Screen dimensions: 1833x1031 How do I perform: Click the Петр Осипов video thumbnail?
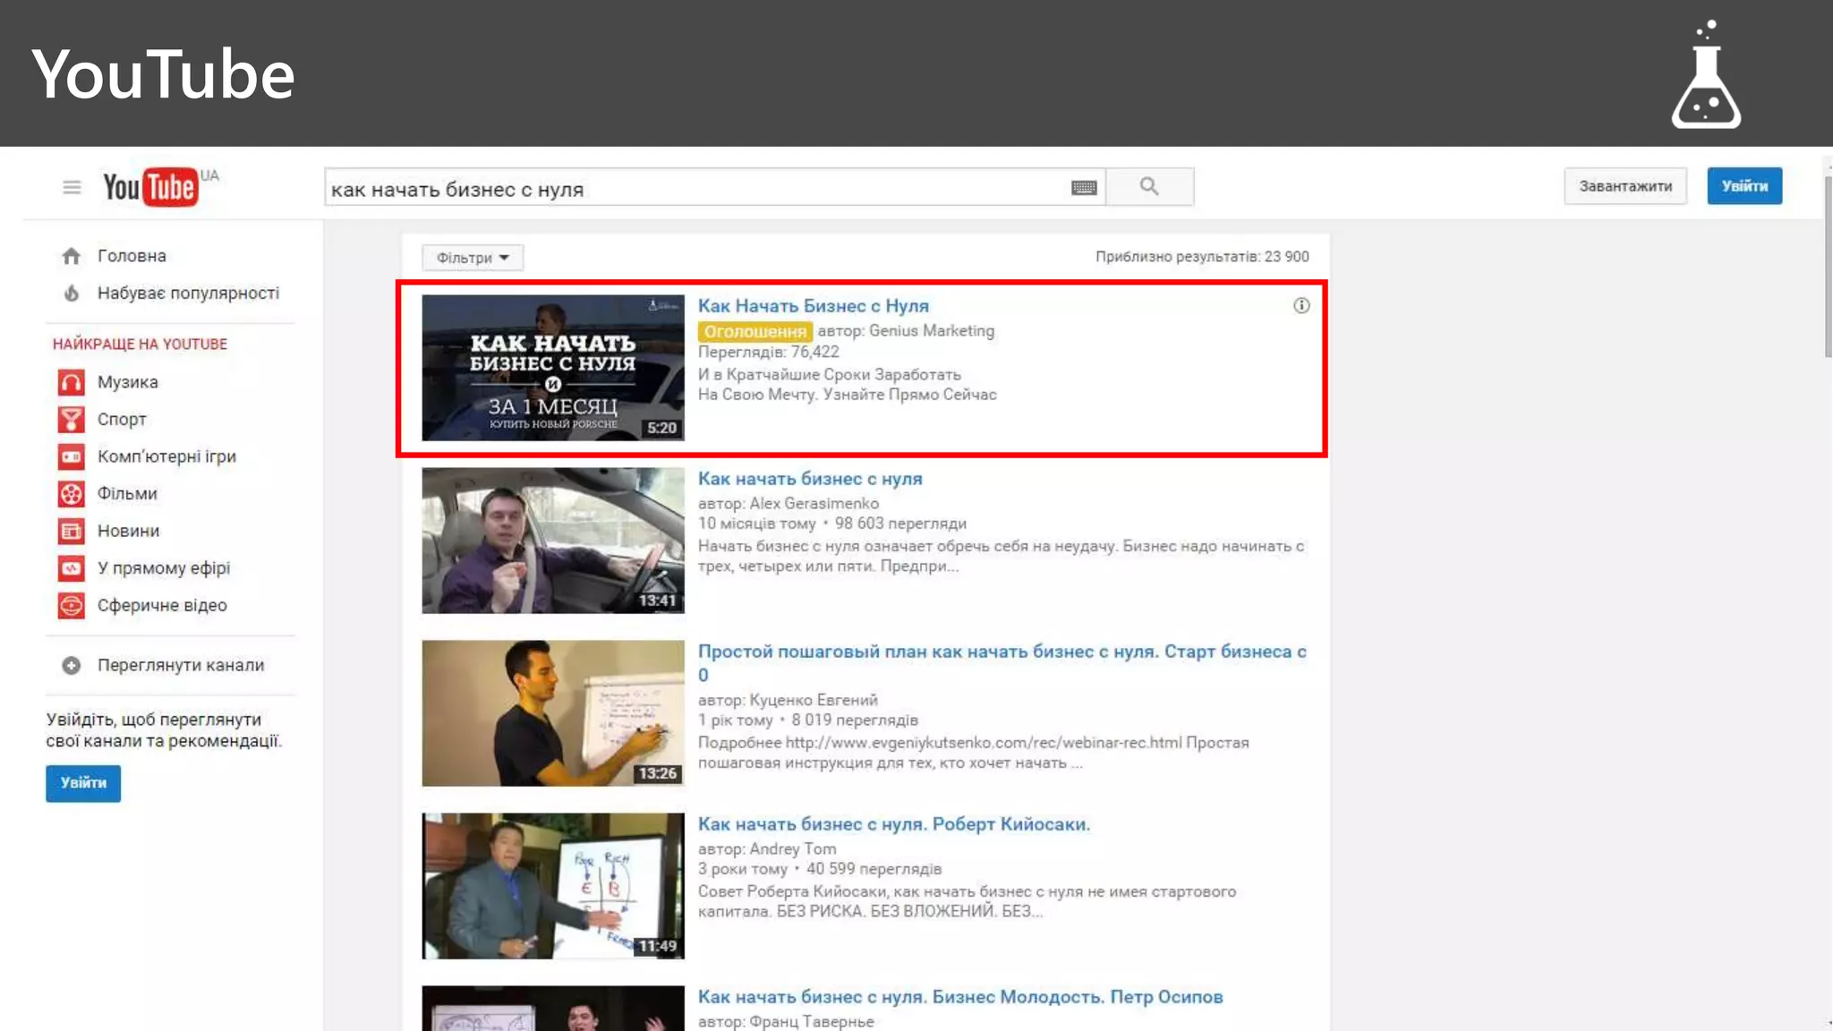tap(553, 1009)
